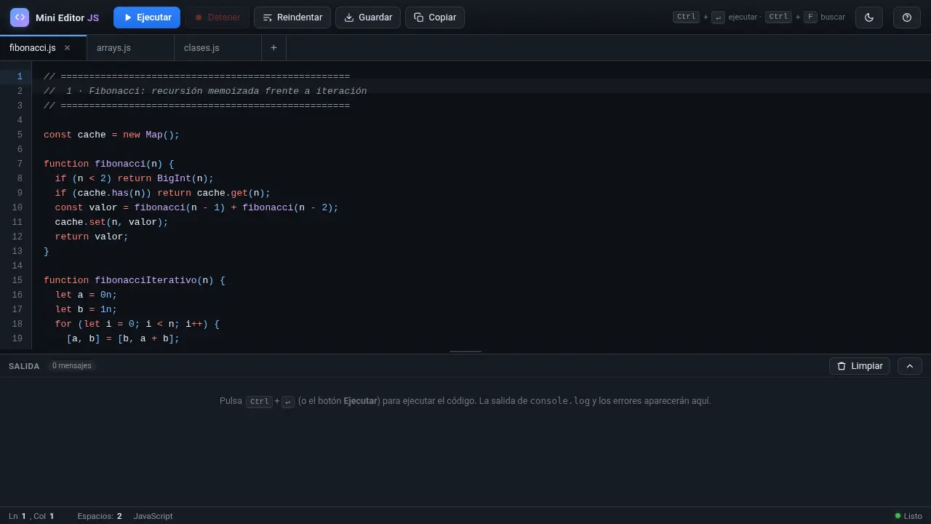Toggle dark mode moon icon
This screenshot has height=524, width=931.
click(869, 17)
